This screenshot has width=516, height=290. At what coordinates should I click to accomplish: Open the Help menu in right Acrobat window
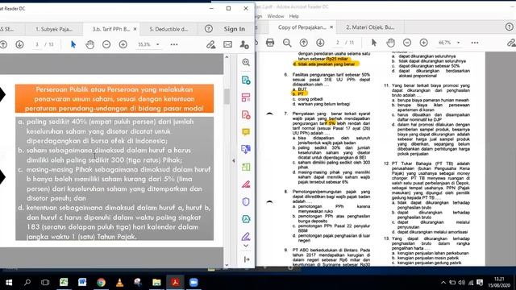(293, 16)
